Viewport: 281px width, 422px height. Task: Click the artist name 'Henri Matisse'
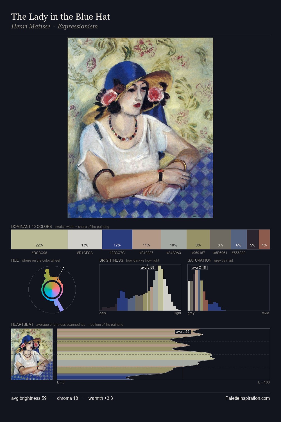(x=31, y=26)
